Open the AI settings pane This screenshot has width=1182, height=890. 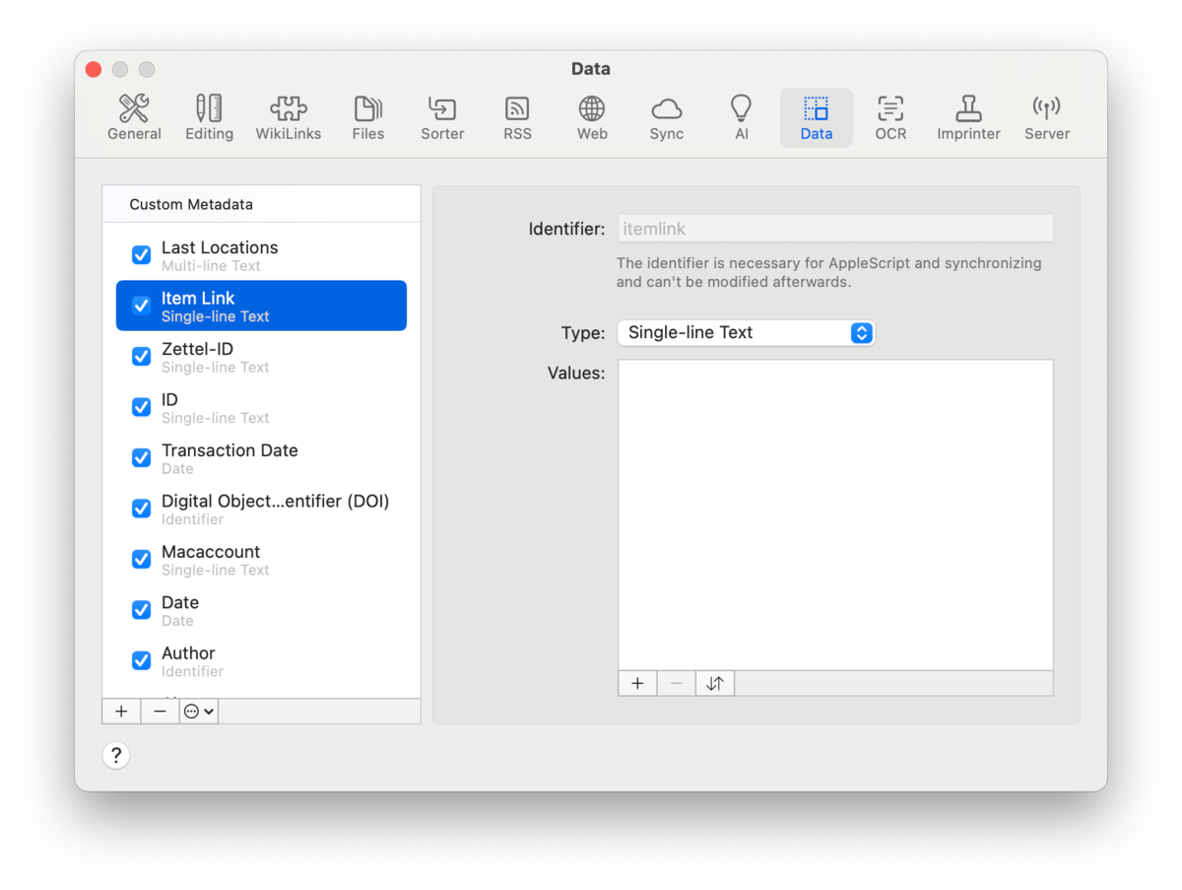[741, 117]
